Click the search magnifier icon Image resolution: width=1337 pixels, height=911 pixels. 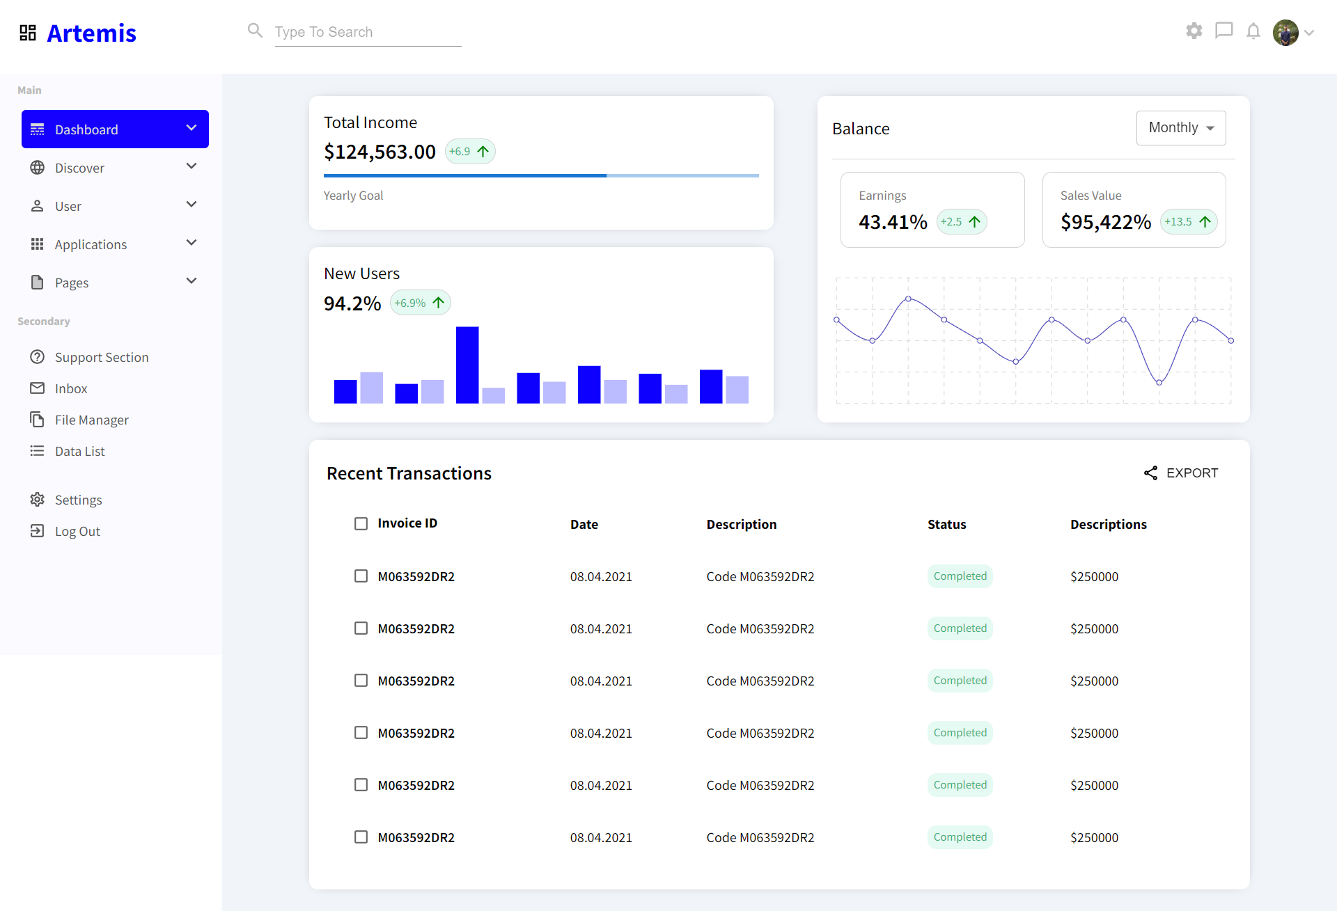click(x=255, y=31)
